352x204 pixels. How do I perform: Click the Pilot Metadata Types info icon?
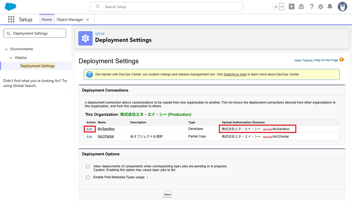point(148,177)
